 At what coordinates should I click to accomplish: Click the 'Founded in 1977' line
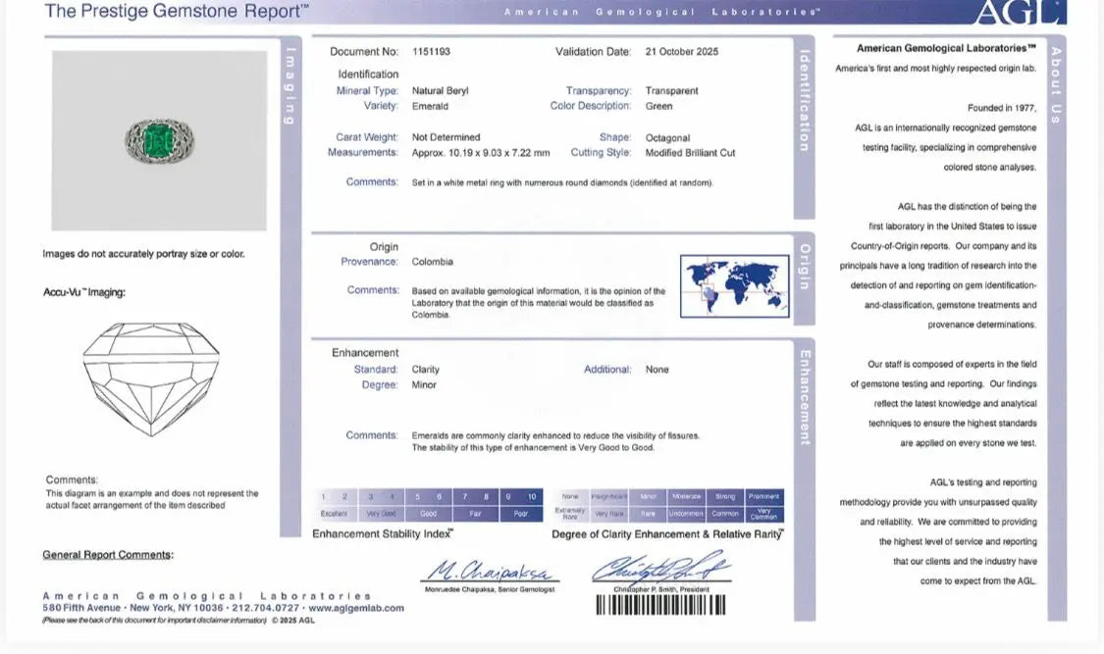pos(1002,108)
